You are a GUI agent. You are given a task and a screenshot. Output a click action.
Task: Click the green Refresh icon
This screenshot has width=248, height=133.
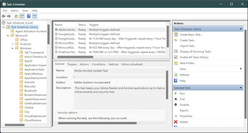tap(176, 75)
